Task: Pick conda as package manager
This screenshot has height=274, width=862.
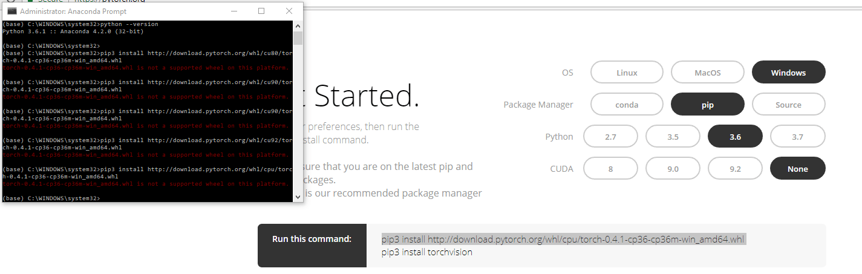Action: [x=627, y=105]
